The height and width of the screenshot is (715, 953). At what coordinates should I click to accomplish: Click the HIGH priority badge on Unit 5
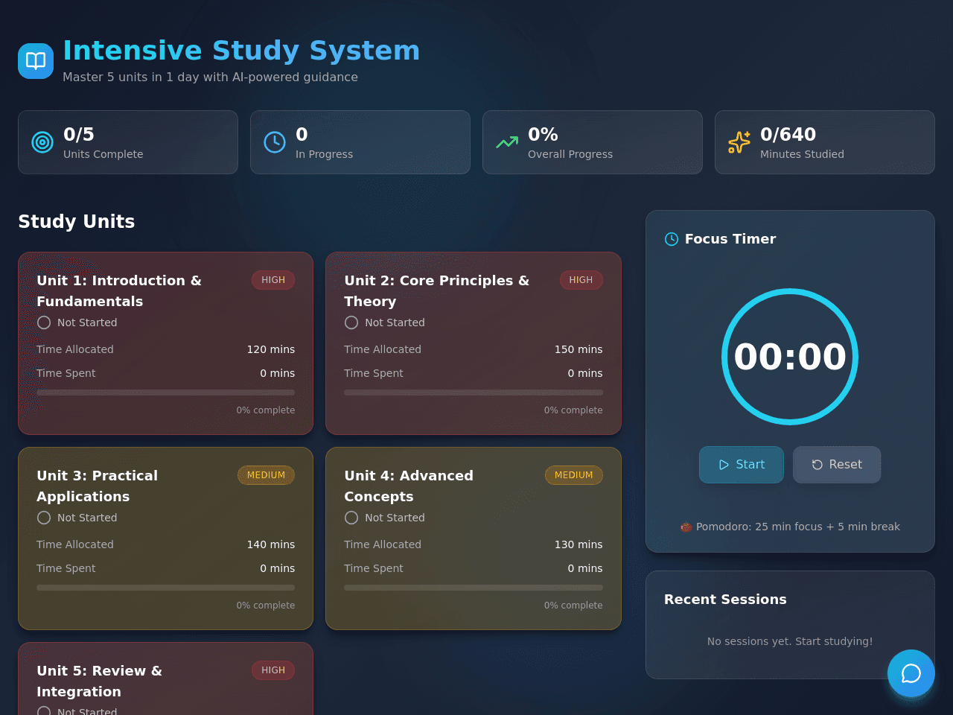[273, 670]
